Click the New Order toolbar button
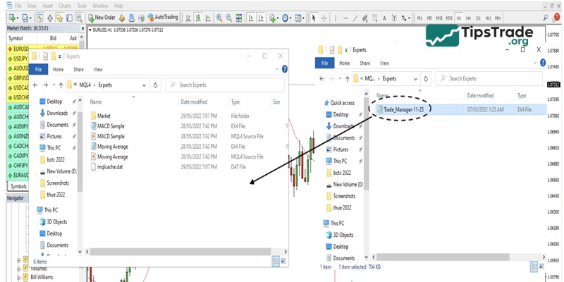The height and width of the screenshot is (282, 564). point(103,17)
